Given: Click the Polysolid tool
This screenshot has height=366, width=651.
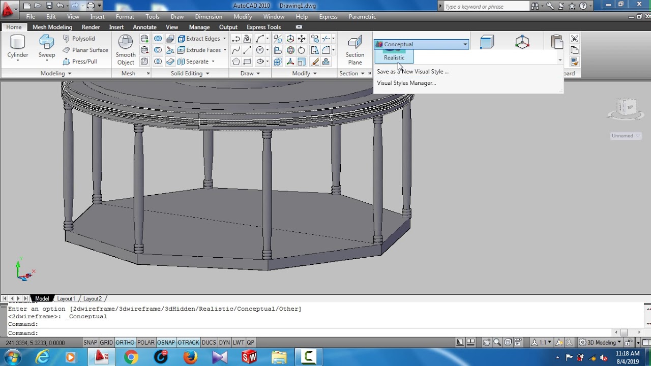Looking at the screenshot, I should point(79,39).
